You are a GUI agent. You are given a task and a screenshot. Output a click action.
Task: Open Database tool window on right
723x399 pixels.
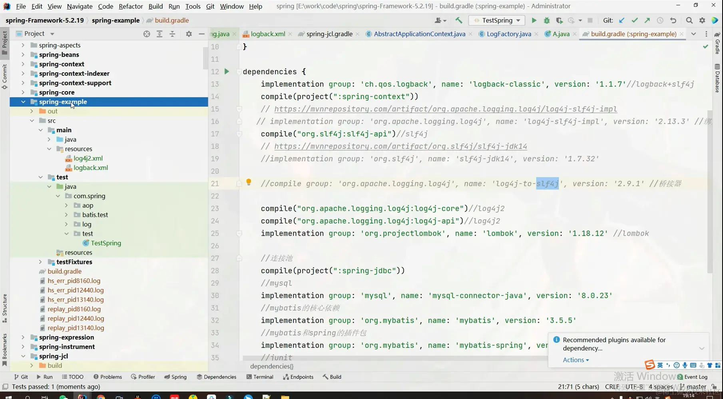pos(717,78)
